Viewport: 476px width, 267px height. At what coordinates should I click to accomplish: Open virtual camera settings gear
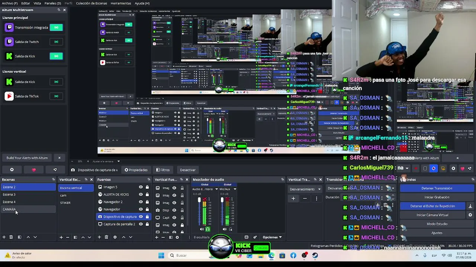[x=470, y=215]
